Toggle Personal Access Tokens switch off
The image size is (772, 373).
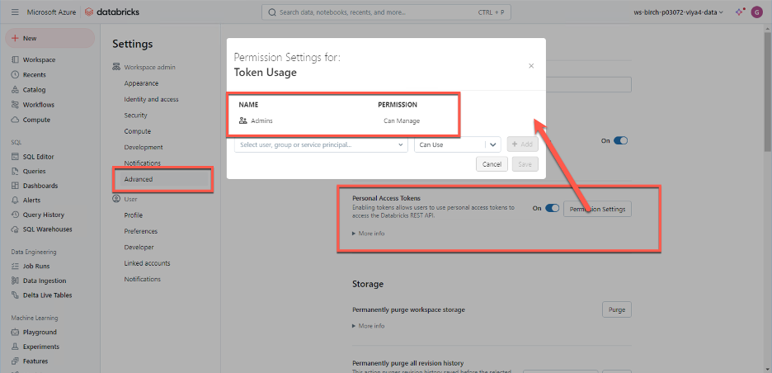pos(552,209)
